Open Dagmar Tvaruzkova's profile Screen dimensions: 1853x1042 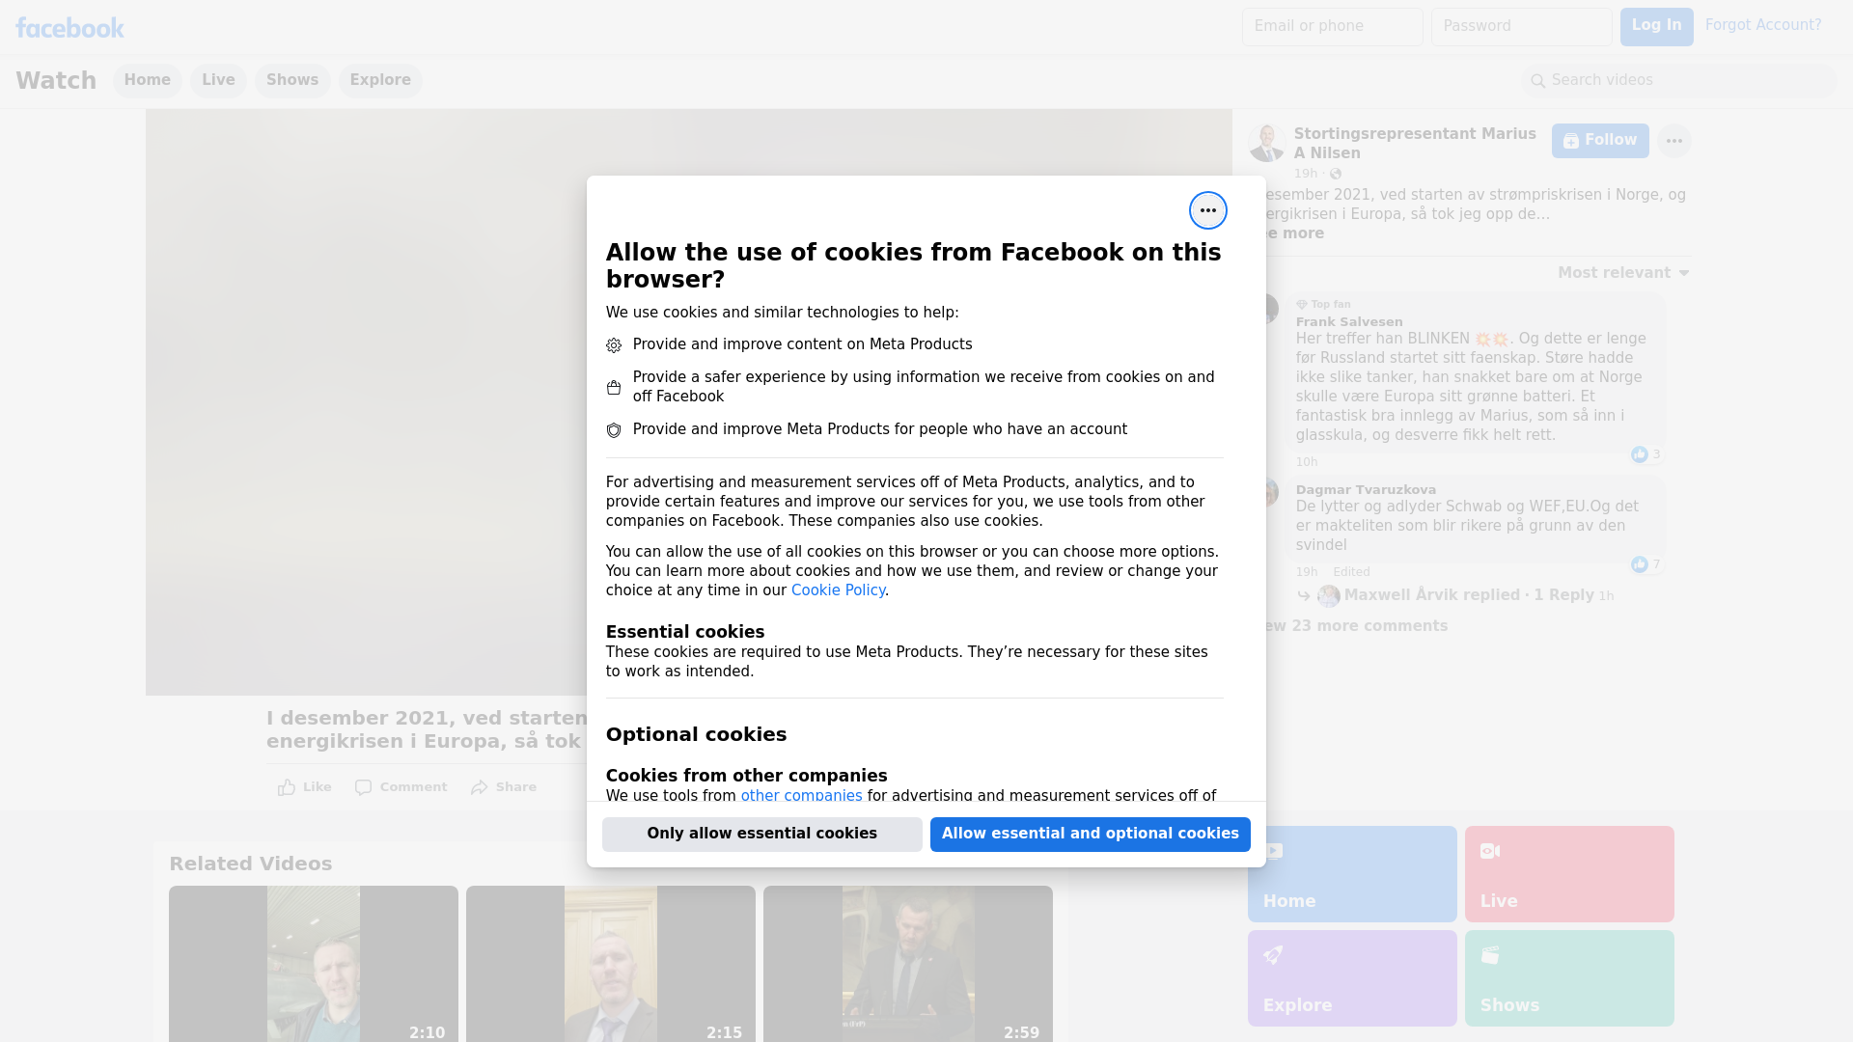click(x=1365, y=490)
